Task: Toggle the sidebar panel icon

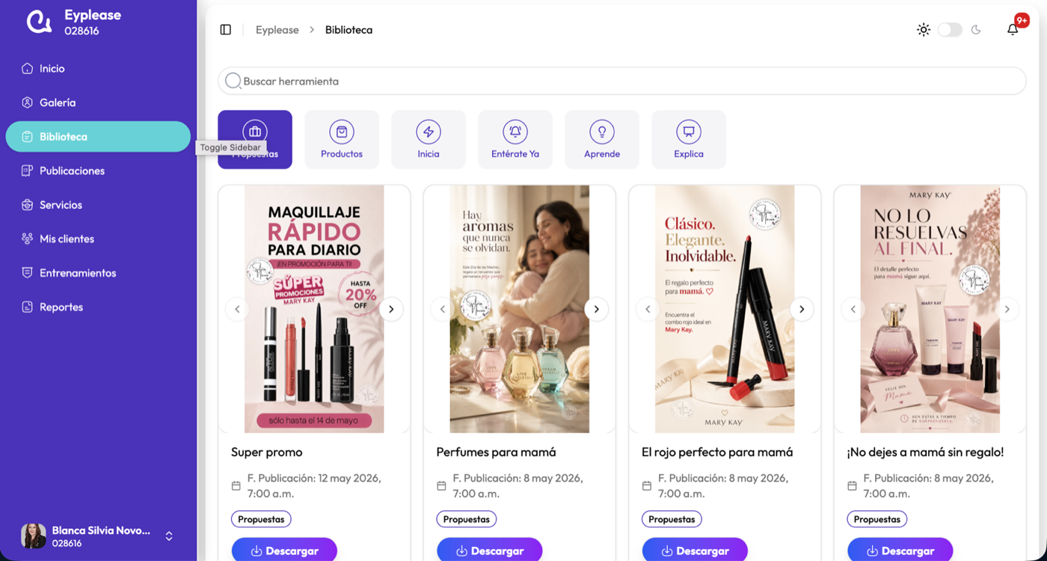Action: pyautogui.click(x=225, y=30)
